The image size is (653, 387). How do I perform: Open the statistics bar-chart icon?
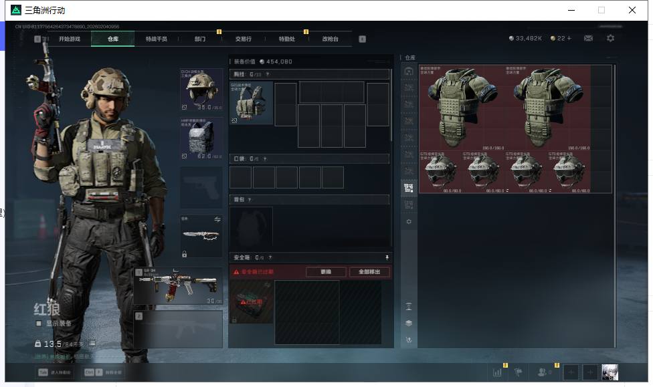497,372
